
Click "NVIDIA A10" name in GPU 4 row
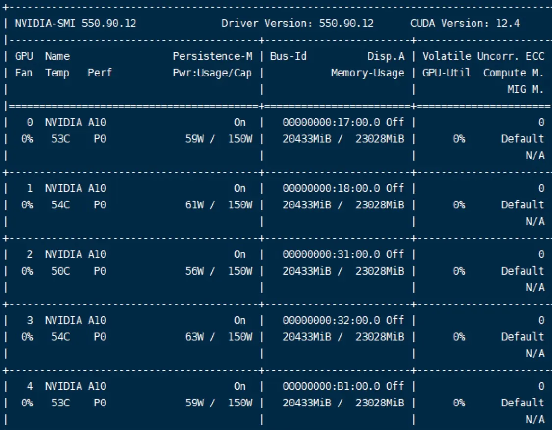coord(76,386)
